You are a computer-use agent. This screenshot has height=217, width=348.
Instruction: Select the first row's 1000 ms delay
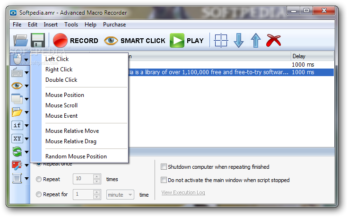[303, 65]
